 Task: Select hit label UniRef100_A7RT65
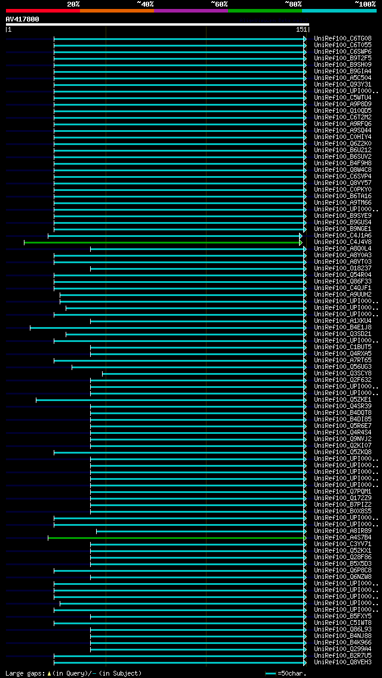pyautogui.click(x=343, y=360)
